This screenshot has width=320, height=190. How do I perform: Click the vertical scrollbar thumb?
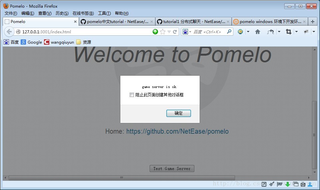pos(314,135)
